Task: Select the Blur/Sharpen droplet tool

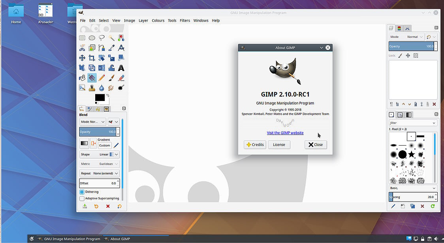Action: tap(102, 88)
